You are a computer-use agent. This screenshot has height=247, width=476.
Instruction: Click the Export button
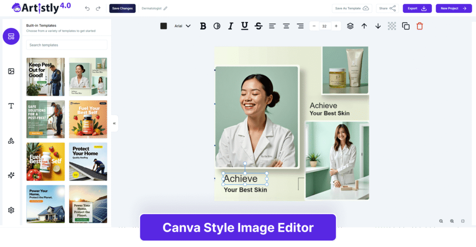tap(417, 8)
